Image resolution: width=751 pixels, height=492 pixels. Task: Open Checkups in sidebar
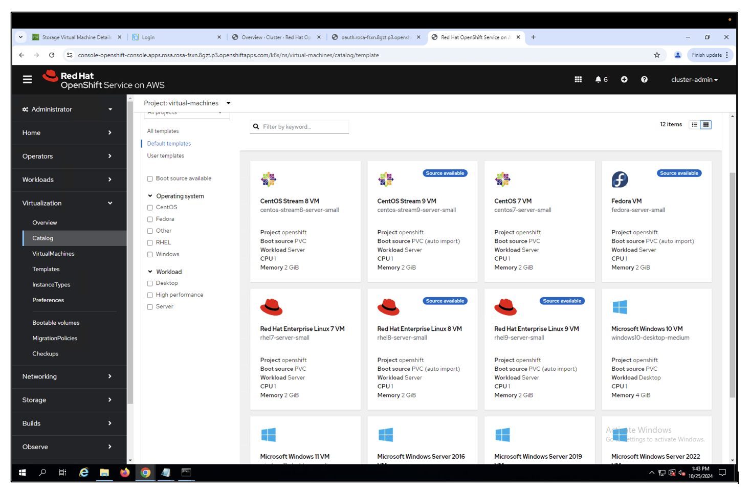point(45,354)
